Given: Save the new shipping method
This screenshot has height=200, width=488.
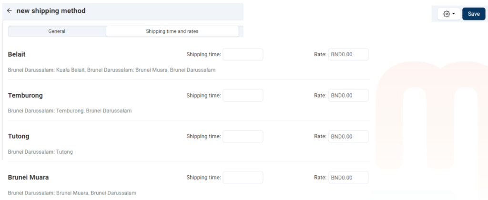Looking at the screenshot, I should (x=473, y=14).
